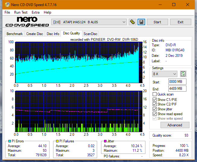Click the Quality score value 93
This screenshot has width=197, height=162.
[186, 135]
